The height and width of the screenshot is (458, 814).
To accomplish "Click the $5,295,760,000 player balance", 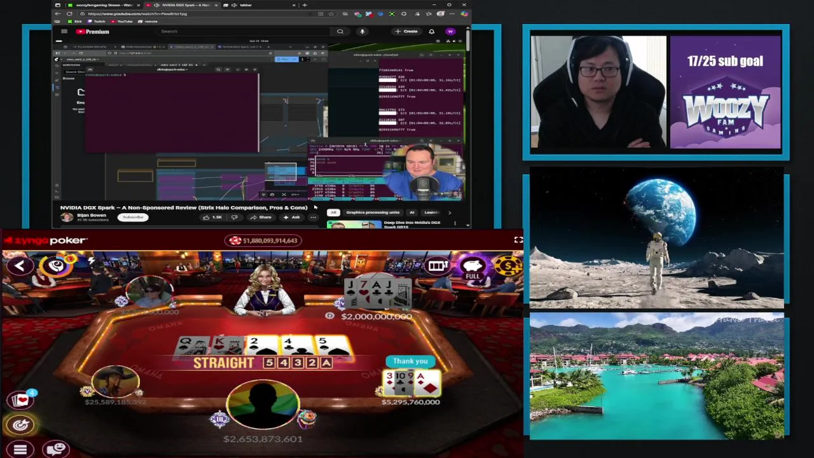I will coord(410,402).
